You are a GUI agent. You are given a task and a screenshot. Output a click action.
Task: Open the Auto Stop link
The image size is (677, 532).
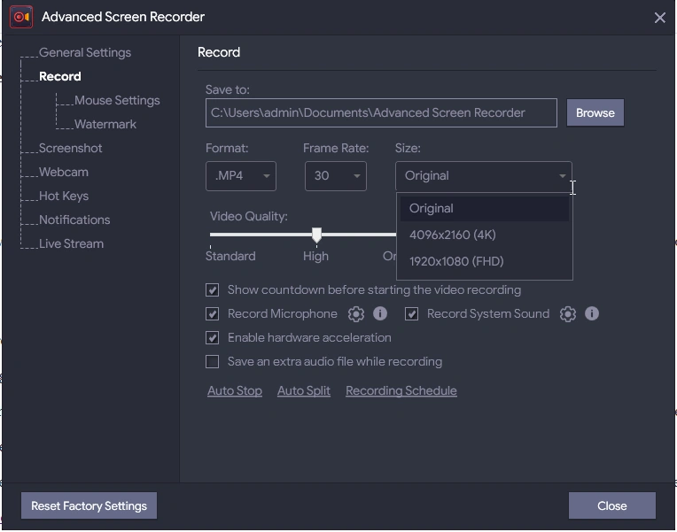[235, 391]
